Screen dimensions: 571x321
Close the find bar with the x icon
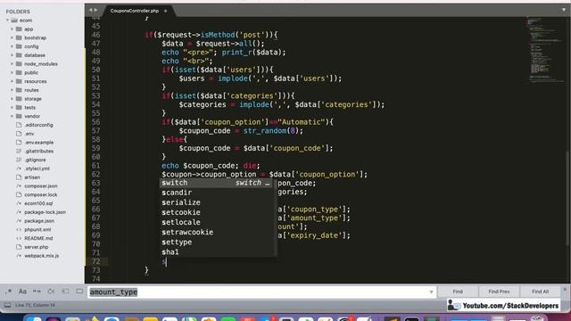[x=565, y=290]
